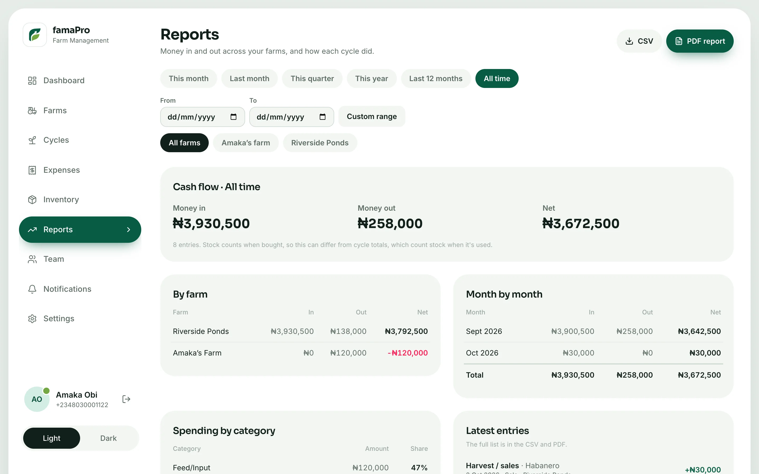Viewport: 759px width, 474px height.
Task: Select the This month range
Action: [188, 78]
